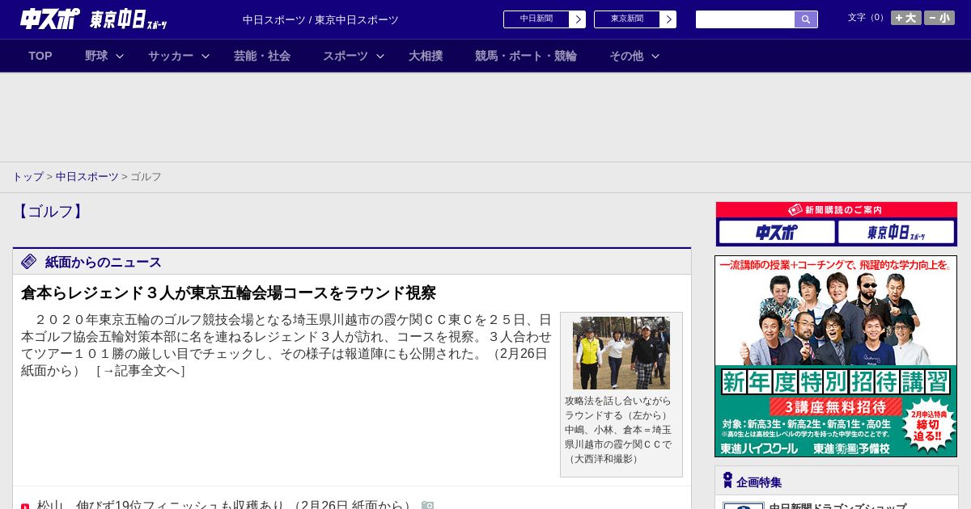Click the 東京中日スポーツ subscription banner button
Viewport: 971px width, 509px height.
click(896, 233)
